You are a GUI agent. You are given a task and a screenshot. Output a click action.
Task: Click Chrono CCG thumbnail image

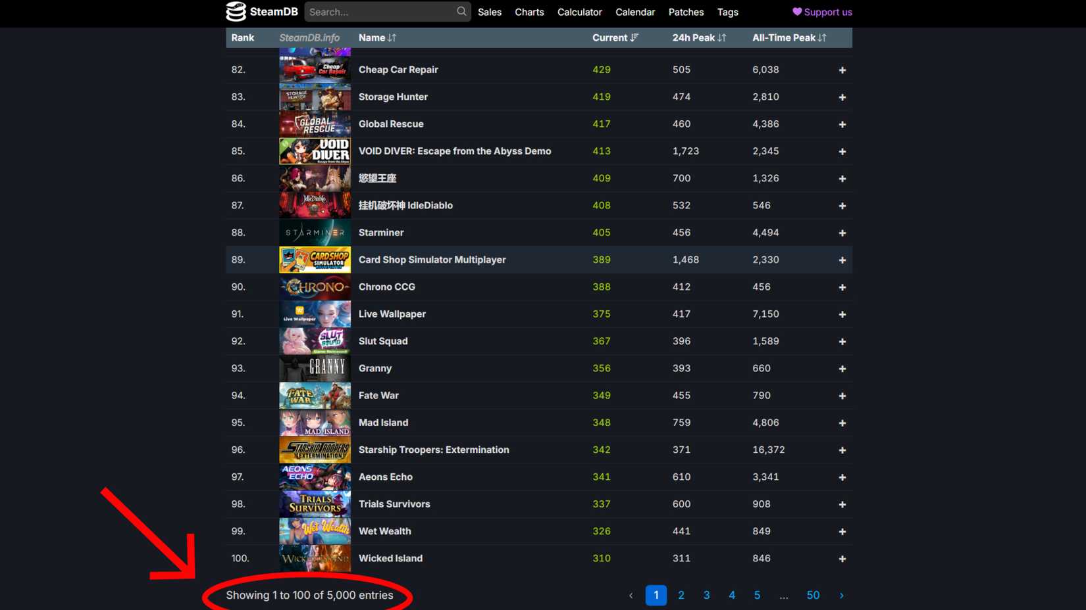(x=315, y=287)
